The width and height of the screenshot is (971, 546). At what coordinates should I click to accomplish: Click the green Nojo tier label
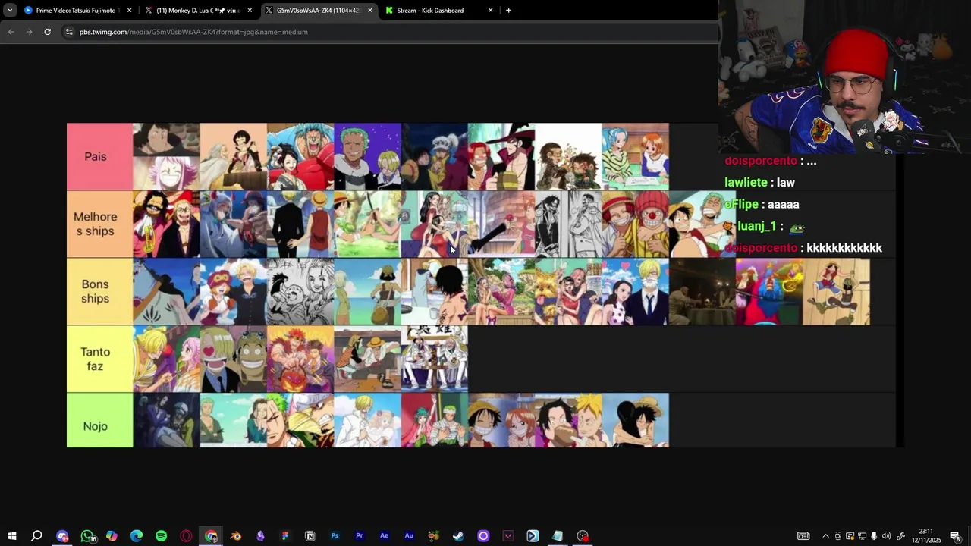[x=99, y=420]
